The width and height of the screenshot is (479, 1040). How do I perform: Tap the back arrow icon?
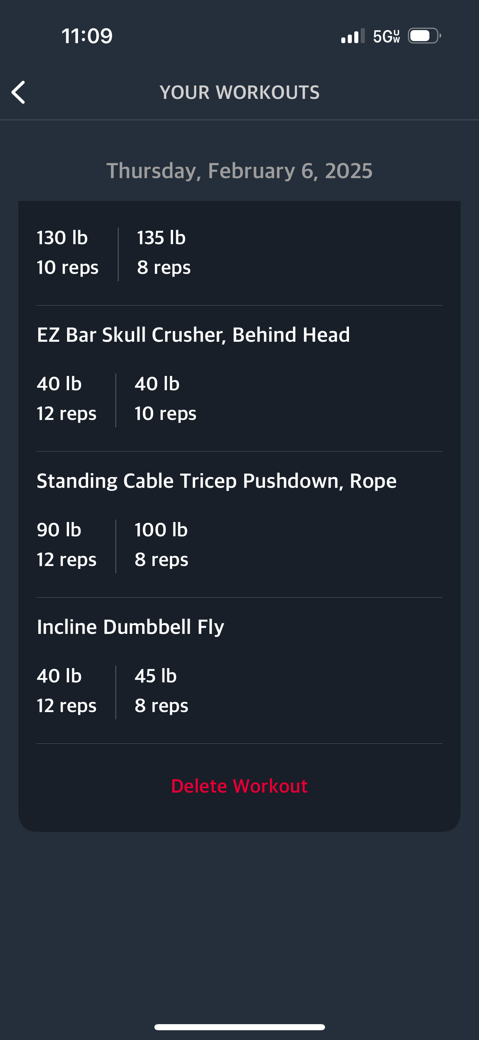(x=18, y=92)
